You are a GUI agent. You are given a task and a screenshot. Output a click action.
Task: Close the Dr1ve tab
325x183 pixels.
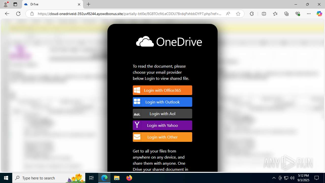click(x=79, y=4)
